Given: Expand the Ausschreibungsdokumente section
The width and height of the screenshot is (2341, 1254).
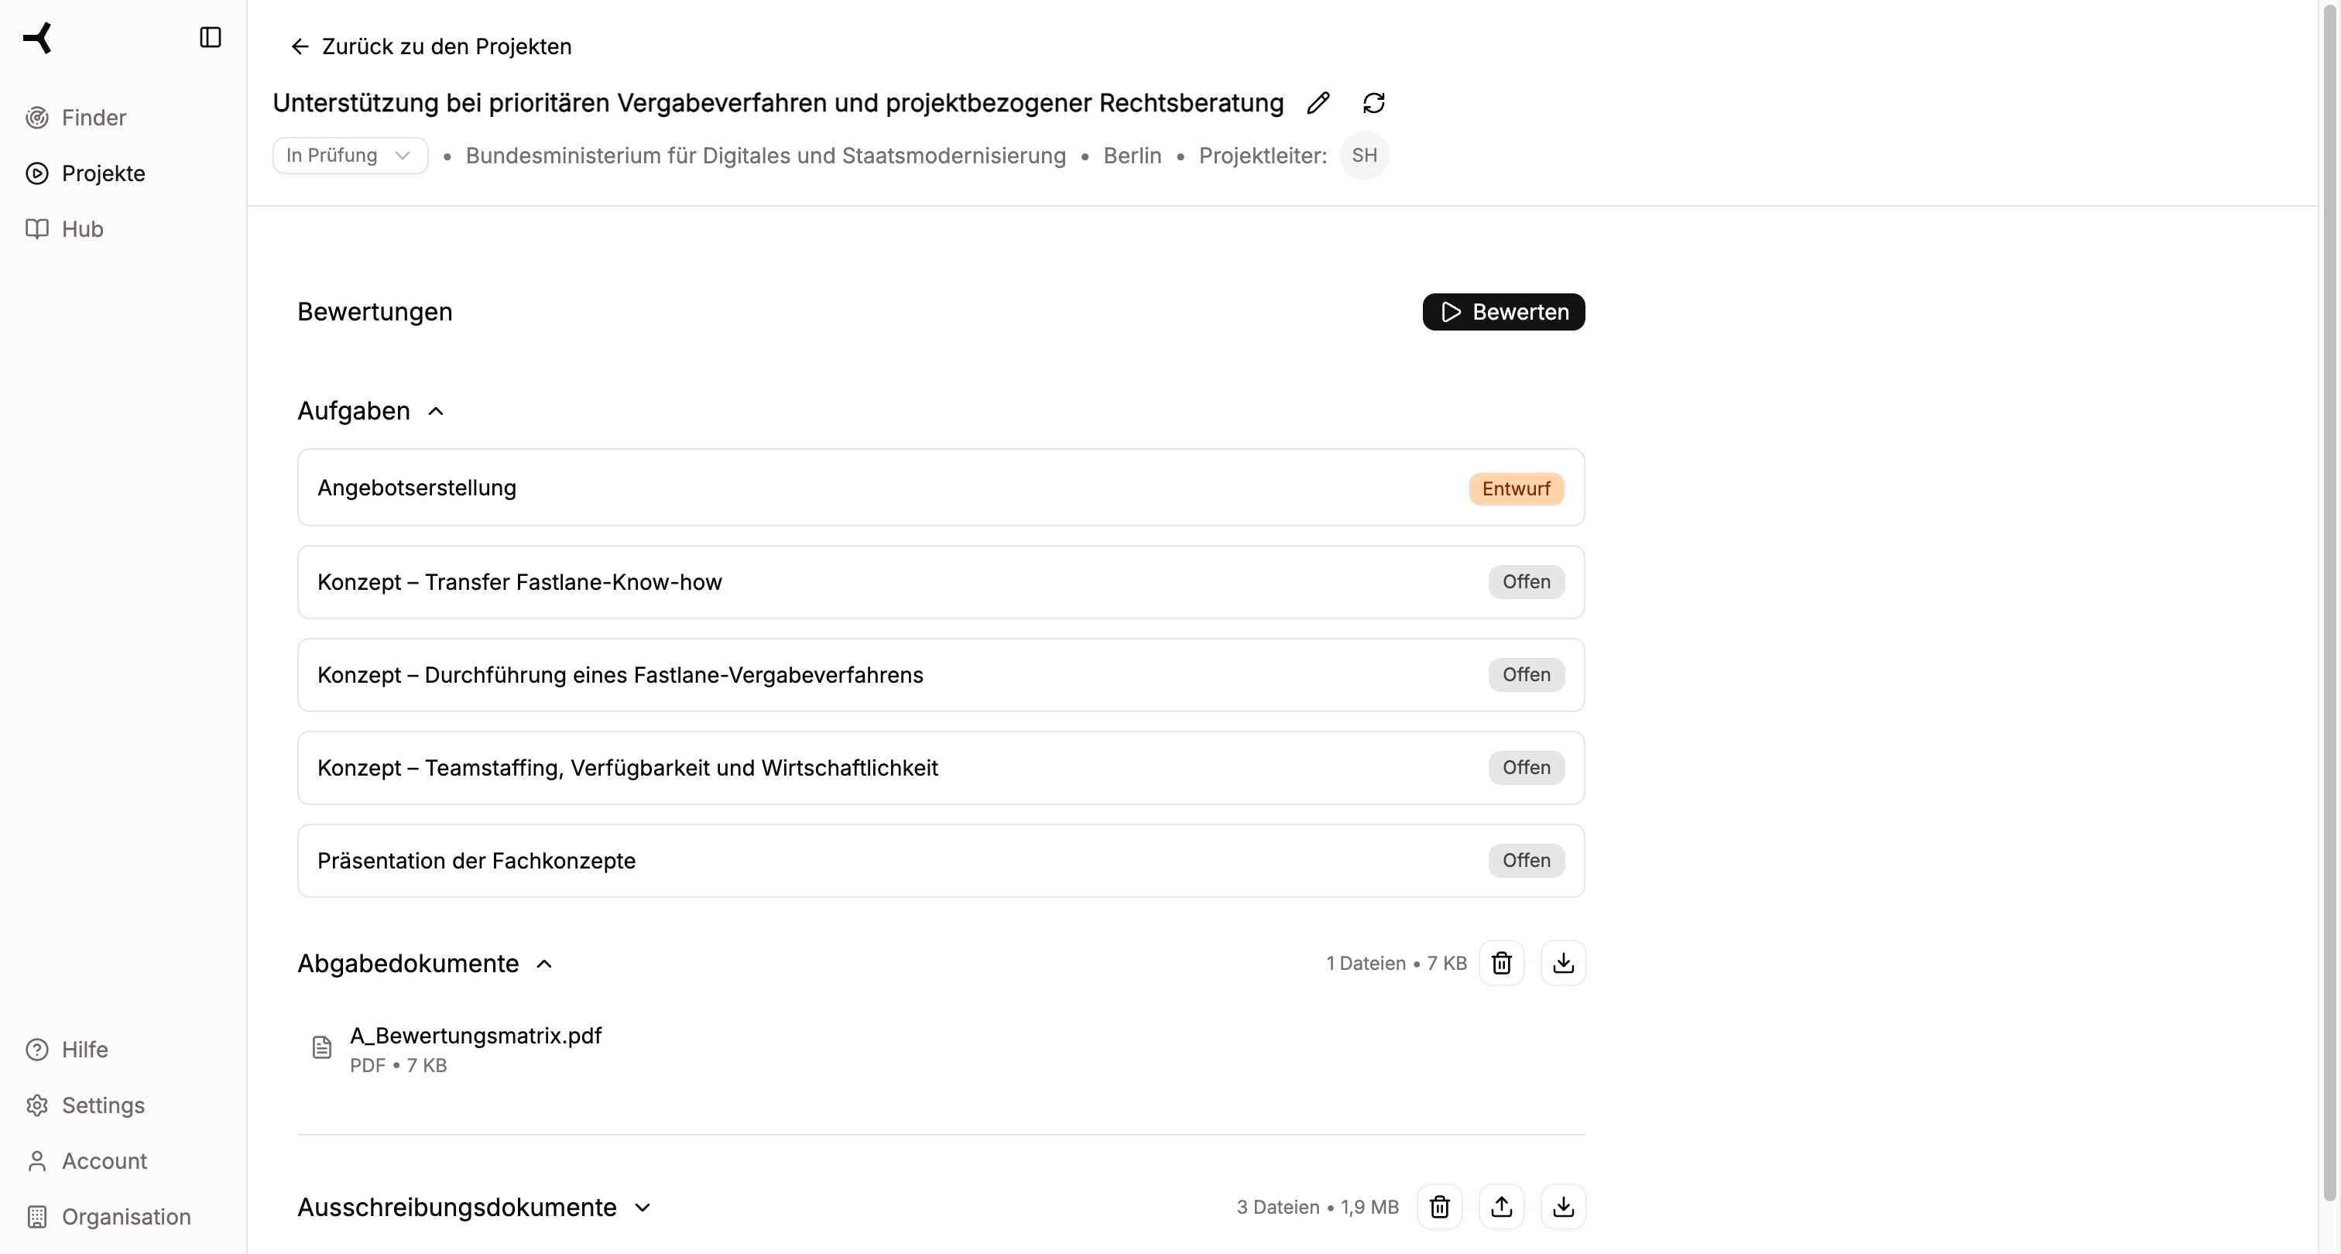Looking at the screenshot, I should coord(641,1207).
